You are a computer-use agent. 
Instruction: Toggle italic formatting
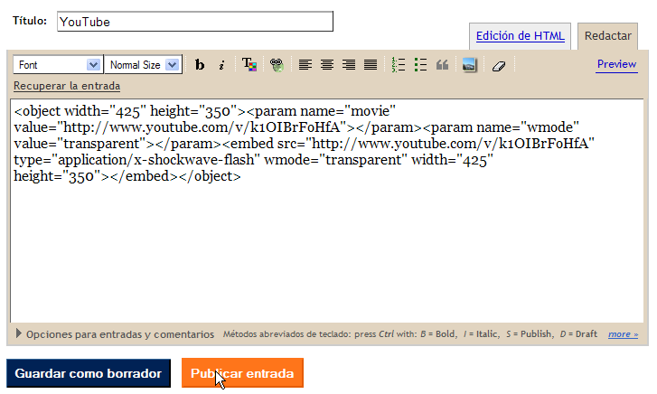[221, 65]
